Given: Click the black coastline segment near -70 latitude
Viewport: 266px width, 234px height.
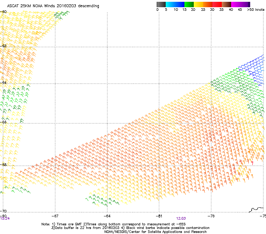Looking at the screenshot, I should [256, 210].
